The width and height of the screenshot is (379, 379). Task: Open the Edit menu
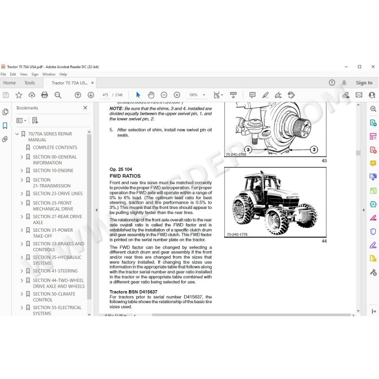coord(13,74)
